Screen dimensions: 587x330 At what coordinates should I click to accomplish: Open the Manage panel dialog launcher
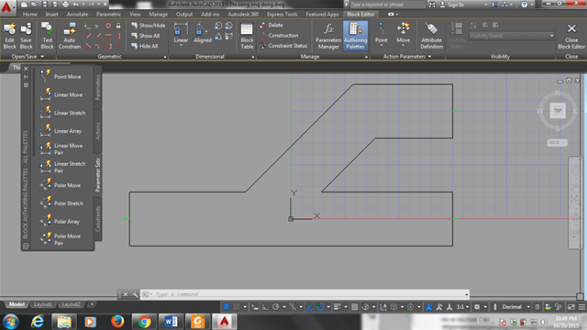(x=366, y=57)
